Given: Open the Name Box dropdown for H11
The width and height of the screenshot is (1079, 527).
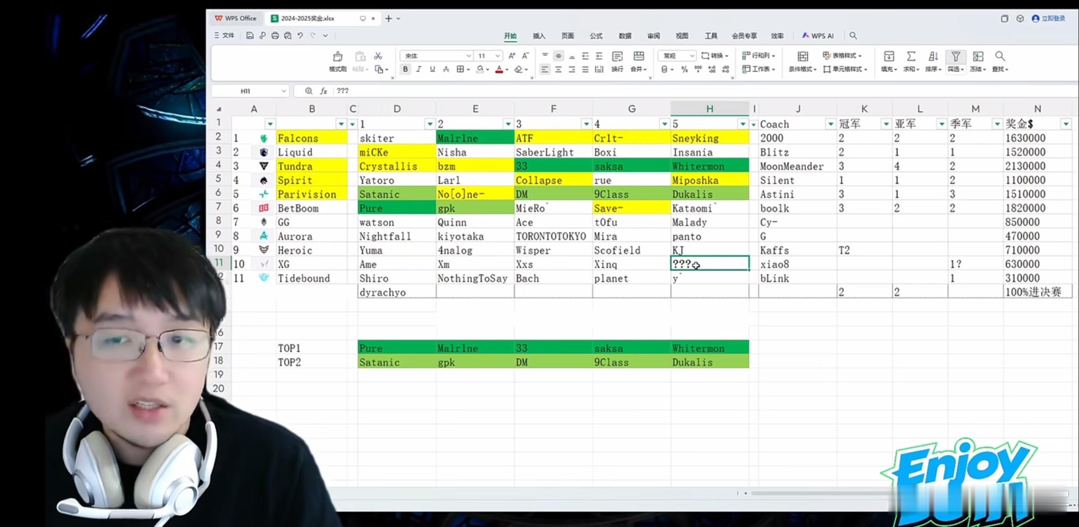Looking at the screenshot, I should click(x=284, y=91).
